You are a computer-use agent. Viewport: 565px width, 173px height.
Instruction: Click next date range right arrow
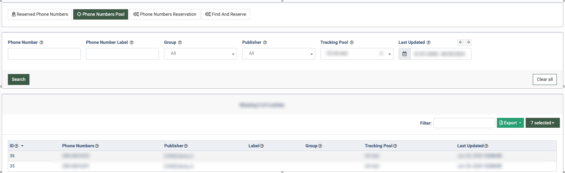468,42
